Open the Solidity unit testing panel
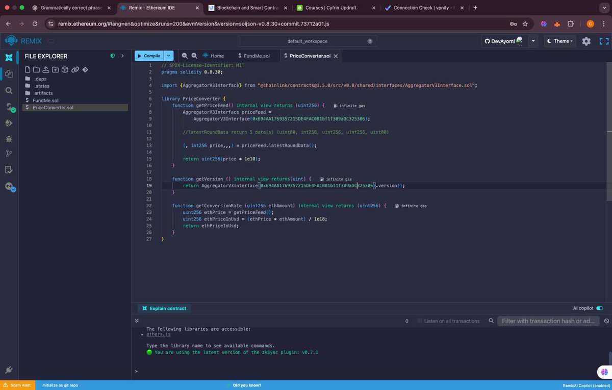Viewport: 612px width, 390px height. point(9,170)
